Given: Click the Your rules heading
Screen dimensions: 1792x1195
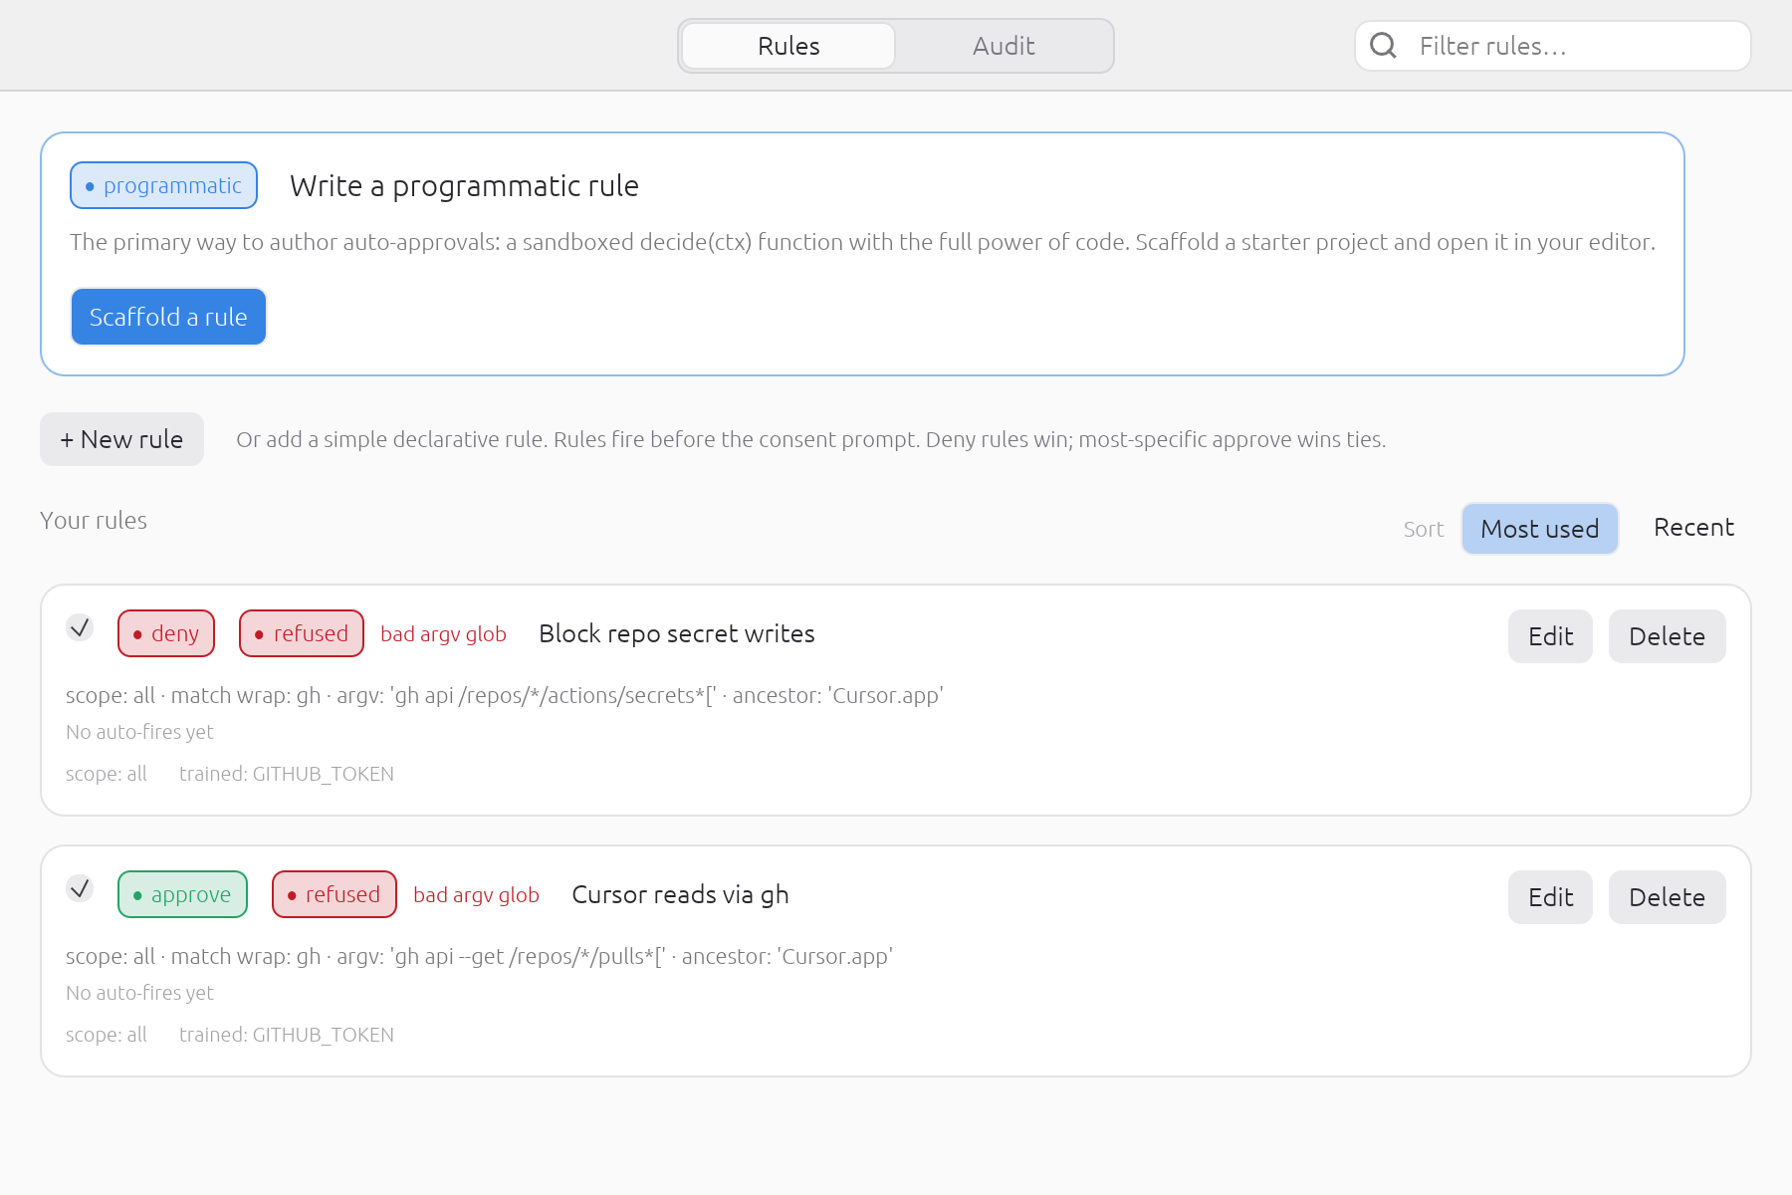Looking at the screenshot, I should pyautogui.click(x=94, y=520).
